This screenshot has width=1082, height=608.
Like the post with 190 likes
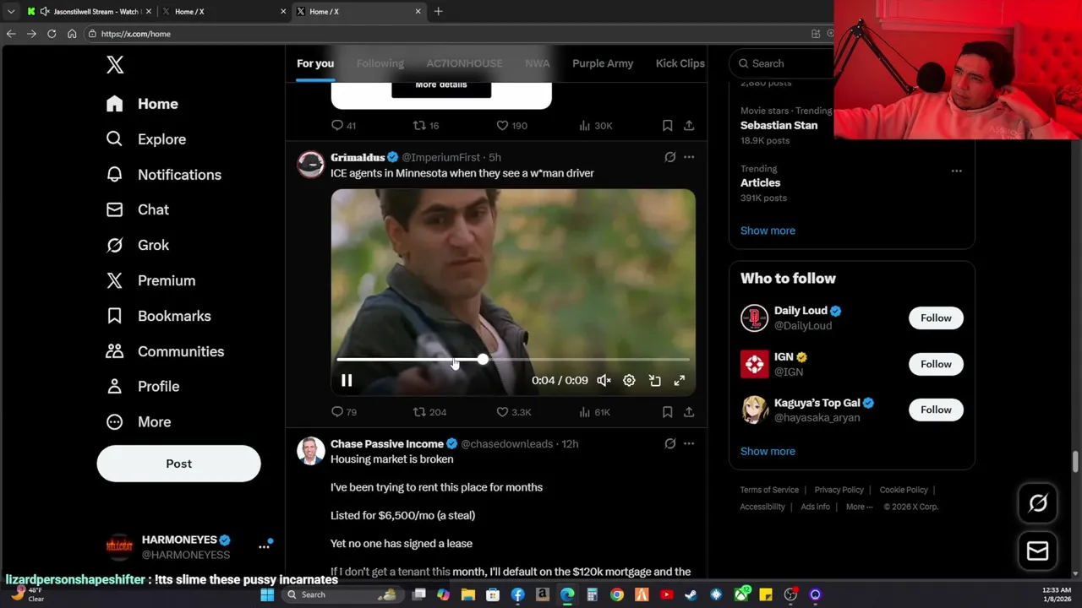(x=511, y=125)
